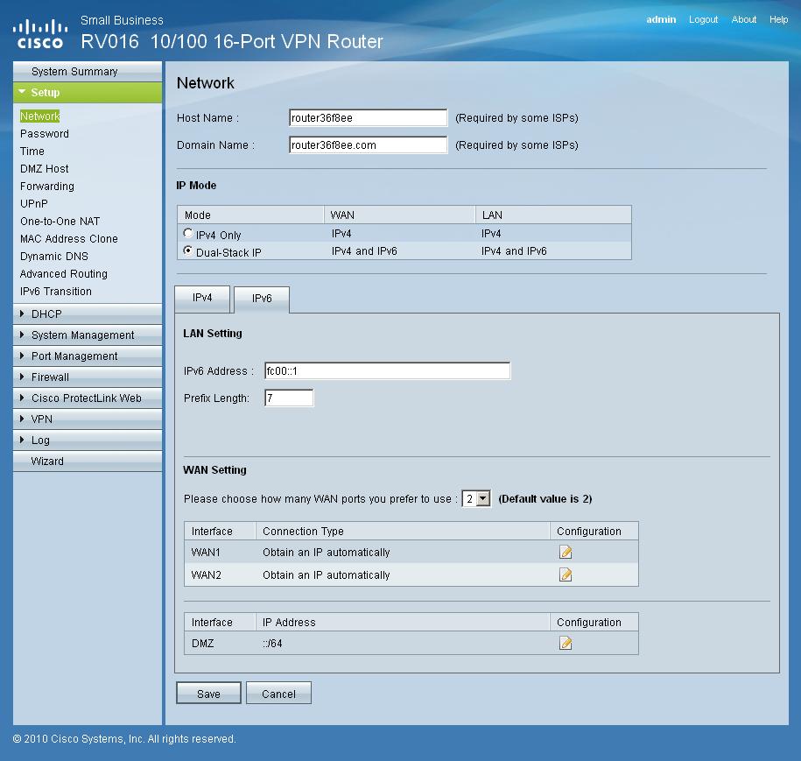Click the Logout link
Image resolution: width=801 pixels, height=761 pixels.
pyautogui.click(x=703, y=19)
